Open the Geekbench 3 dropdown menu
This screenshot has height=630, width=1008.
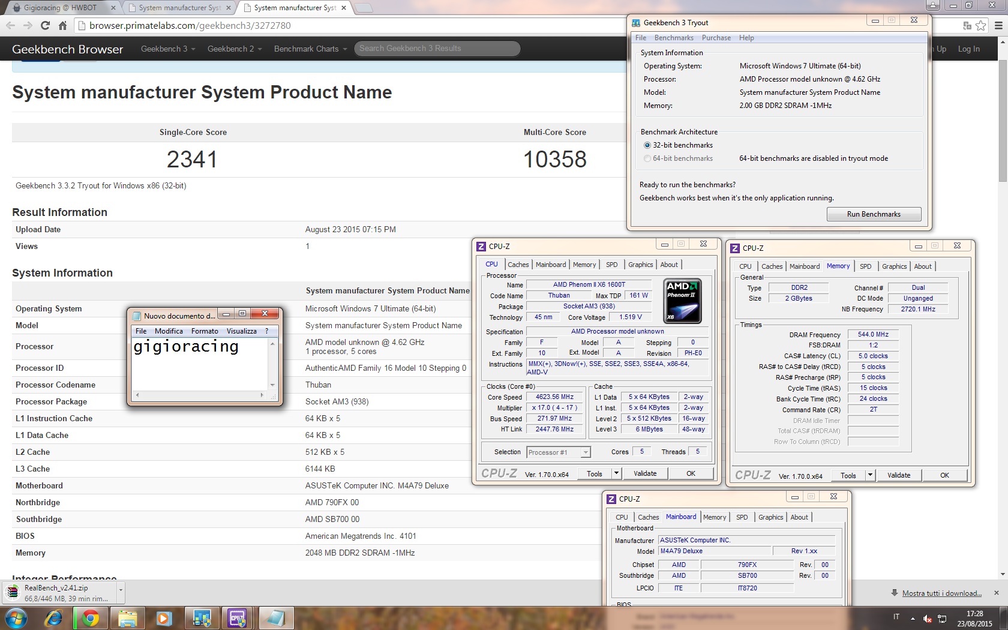[x=168, y=49]
